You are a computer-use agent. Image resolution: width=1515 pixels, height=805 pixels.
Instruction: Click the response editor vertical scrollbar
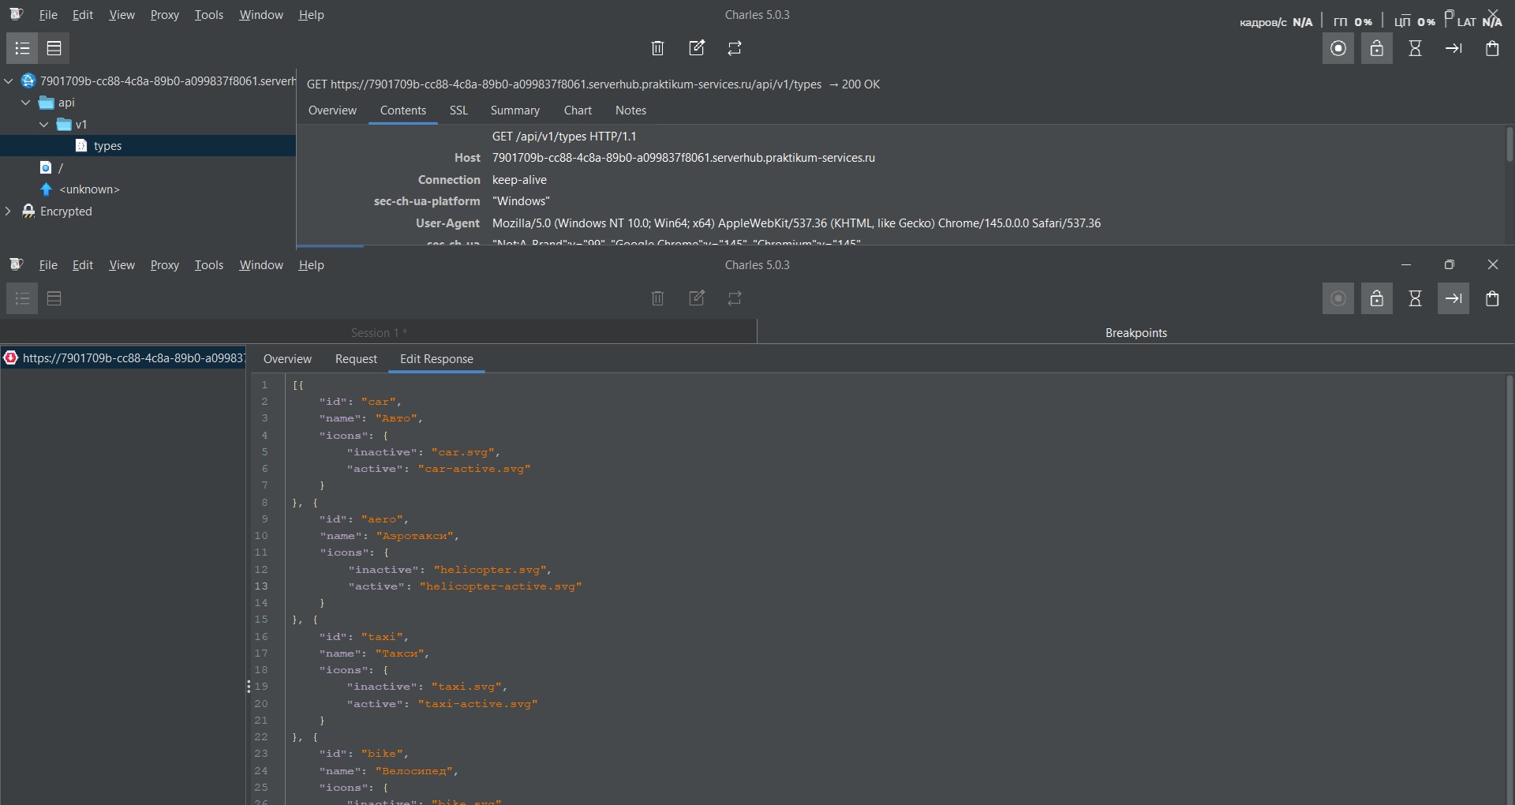1509,552
